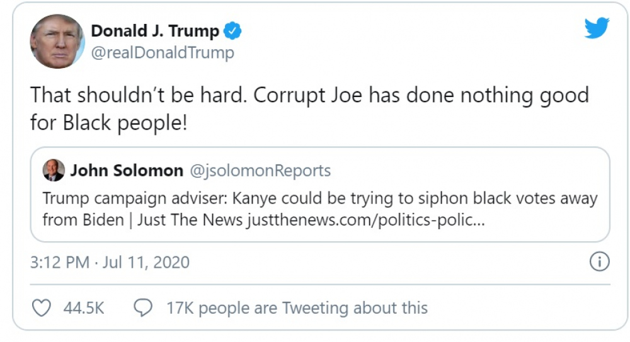Viewport: 630px width, 342px height.
Task: Open the tweet info icon
Action: pyautogui.click(x=599, y=261)
